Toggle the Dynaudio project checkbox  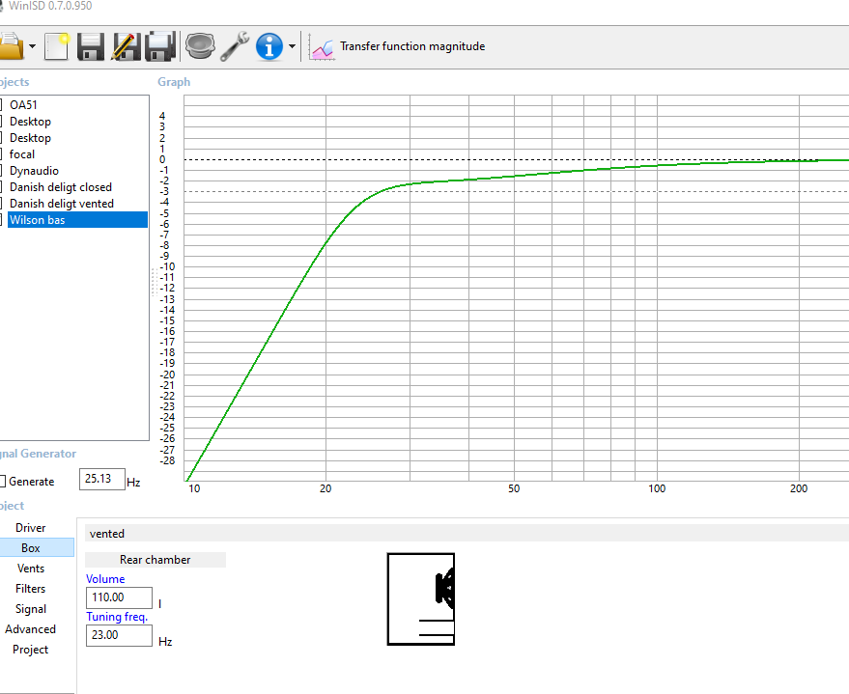[x=2, y=171]
